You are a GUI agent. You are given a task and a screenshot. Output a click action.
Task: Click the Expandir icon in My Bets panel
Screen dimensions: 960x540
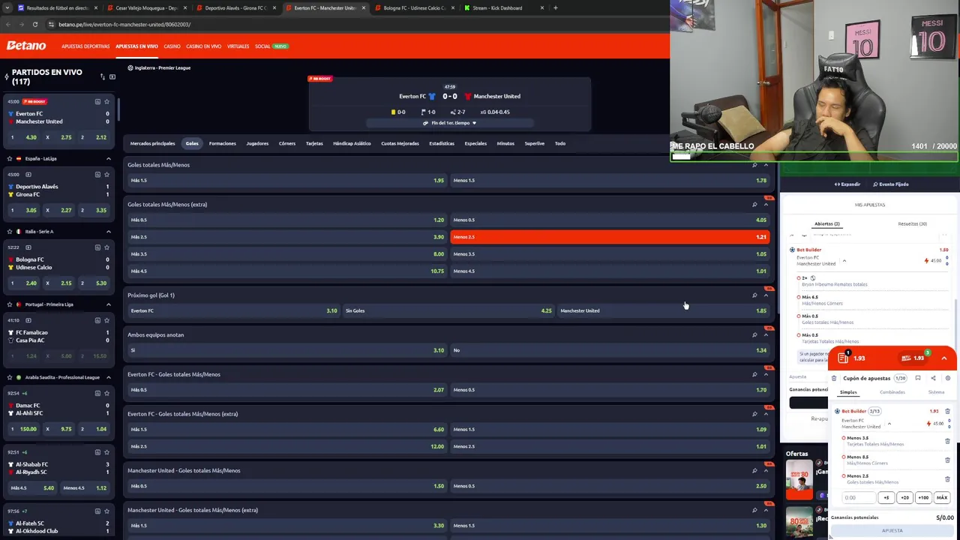(x=837, y=184)
